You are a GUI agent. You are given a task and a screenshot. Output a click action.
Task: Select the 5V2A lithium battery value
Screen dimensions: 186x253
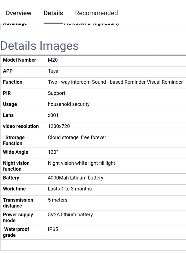(x=70, y=215)
